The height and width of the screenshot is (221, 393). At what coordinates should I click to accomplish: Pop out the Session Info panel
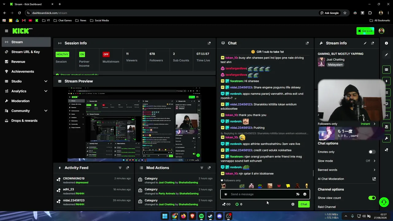point(209,43)
